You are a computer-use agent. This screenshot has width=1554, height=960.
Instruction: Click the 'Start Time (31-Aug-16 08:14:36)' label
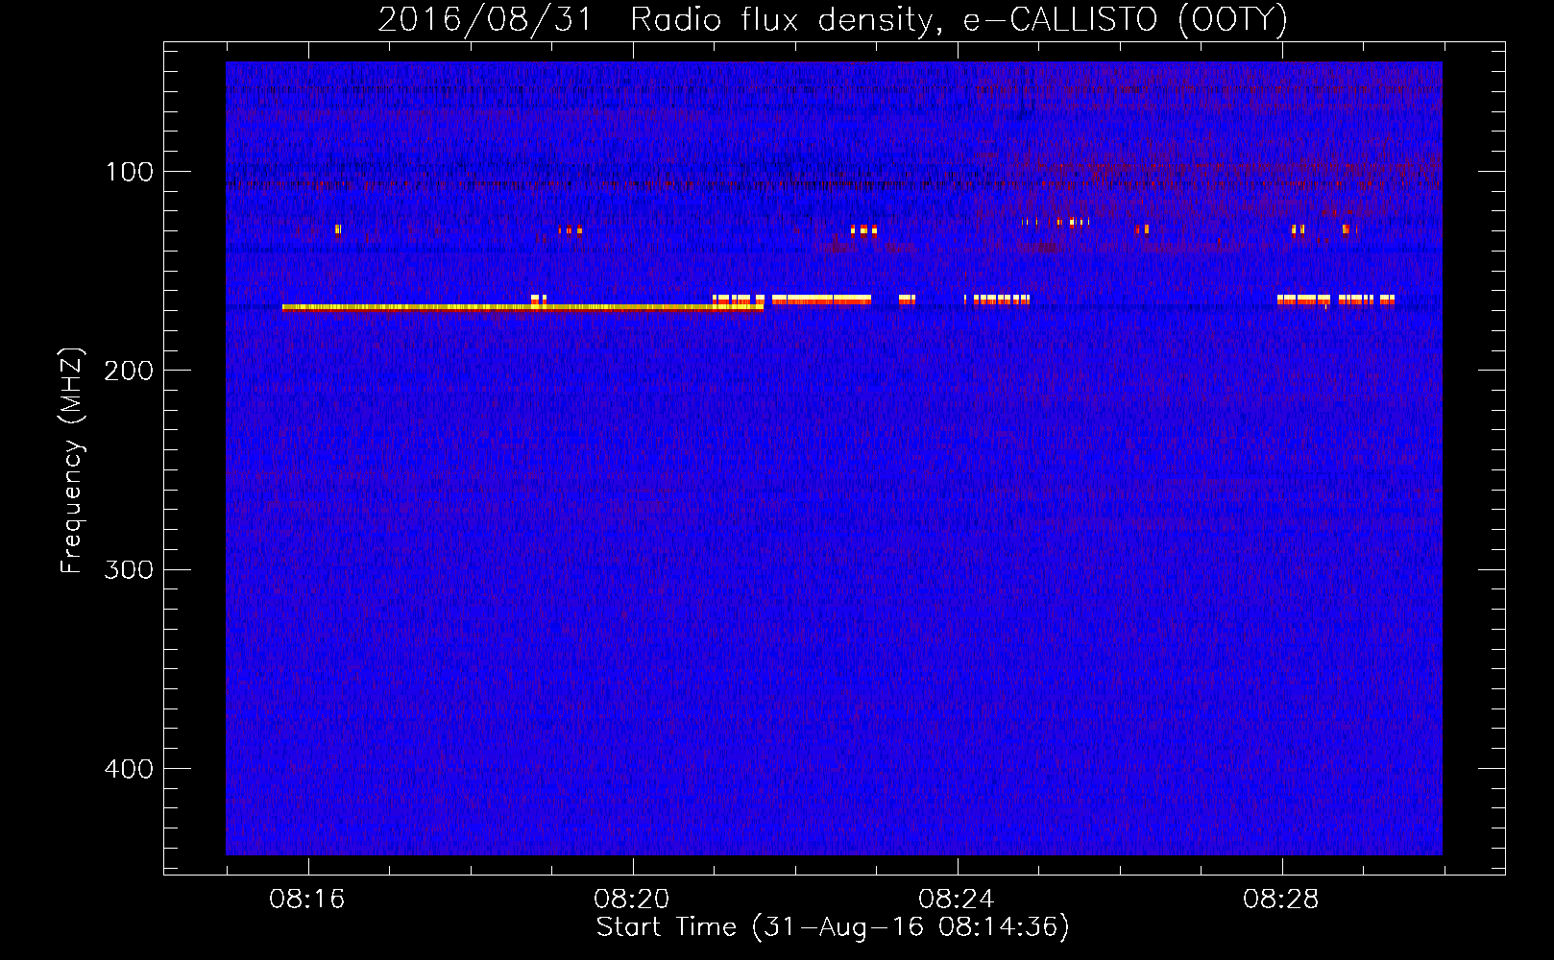(833, 927)
